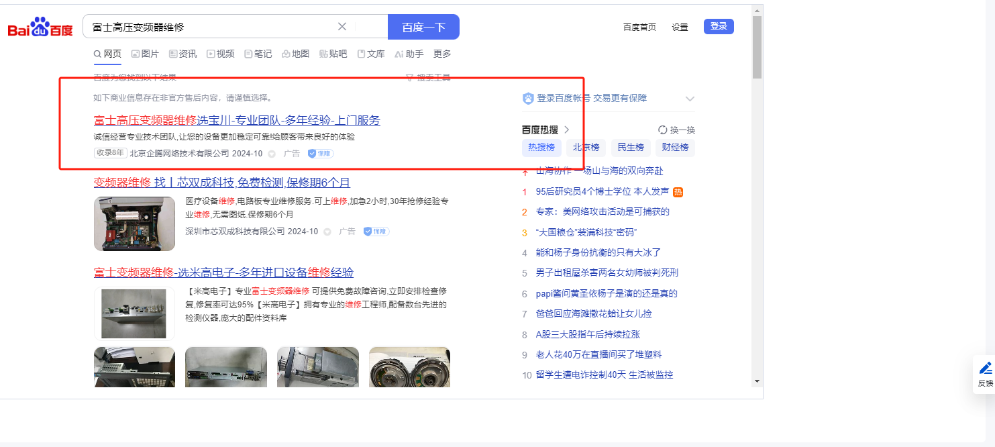Click the Baidu logo
Viewport: 995px width, 447px height.
(x=40, y=28)
